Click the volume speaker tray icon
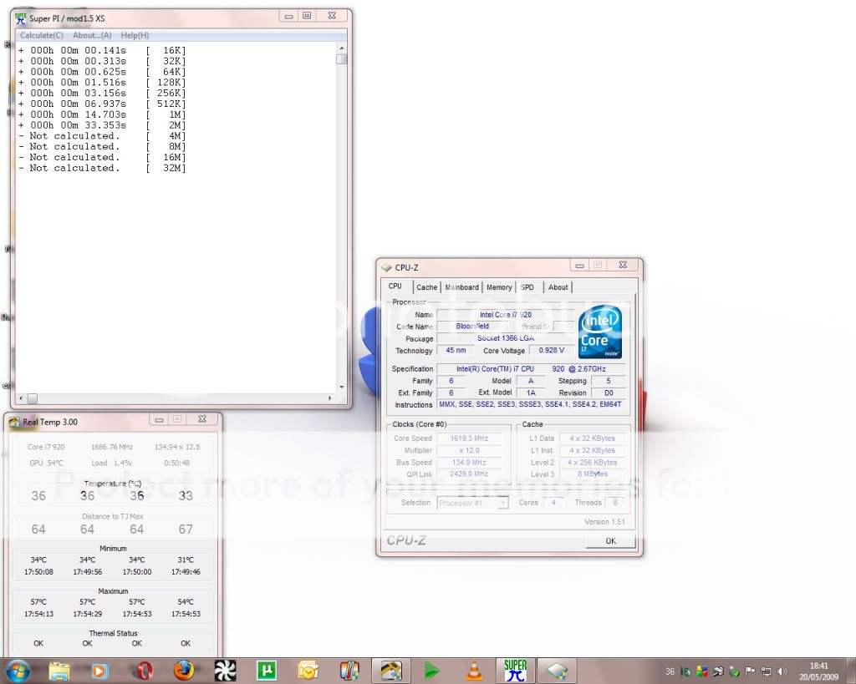 click(782, 671)
